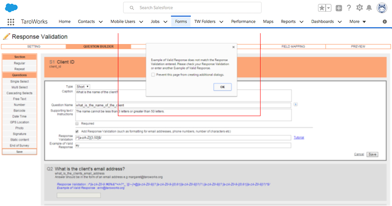Expand the Dashboards dropdown chevron
This screenshot has height=206, width=392.
click(340, 22)
